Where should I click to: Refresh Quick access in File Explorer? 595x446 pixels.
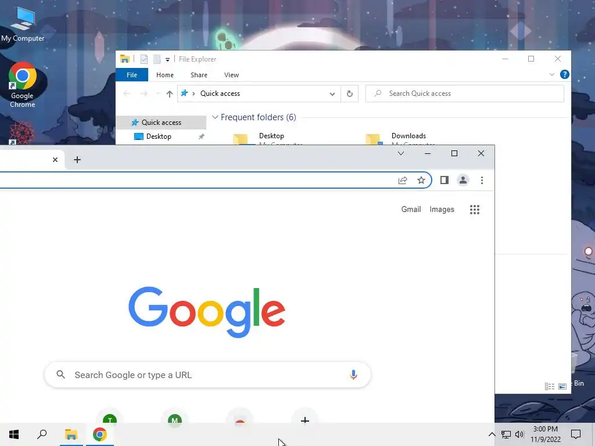tap(349, 93)
